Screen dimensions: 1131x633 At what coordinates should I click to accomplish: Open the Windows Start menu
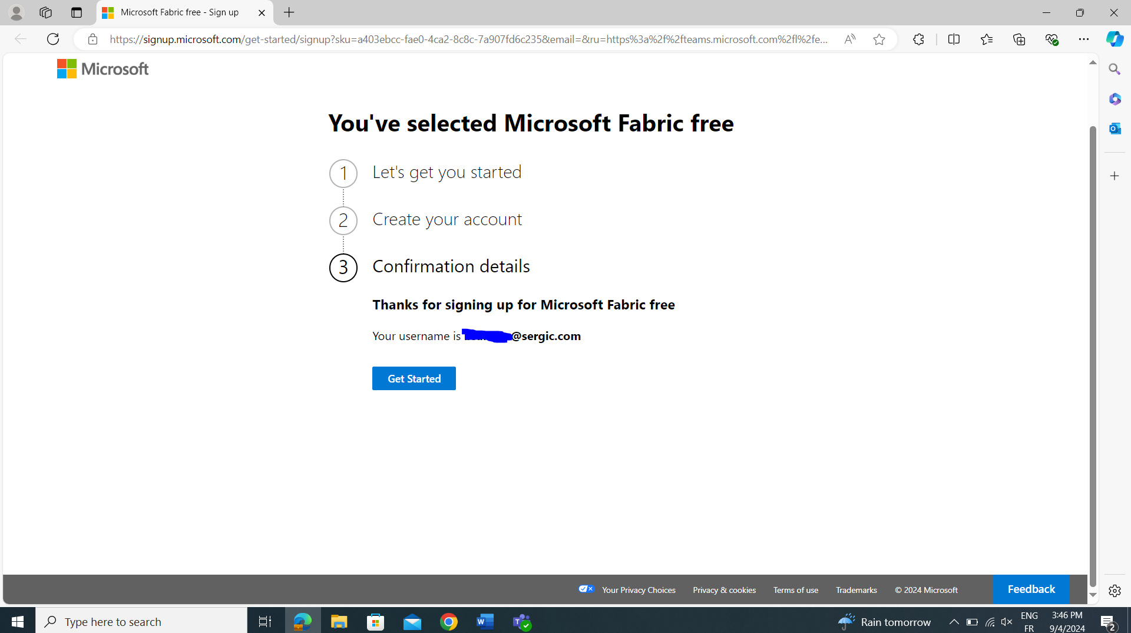click(17, 621)
